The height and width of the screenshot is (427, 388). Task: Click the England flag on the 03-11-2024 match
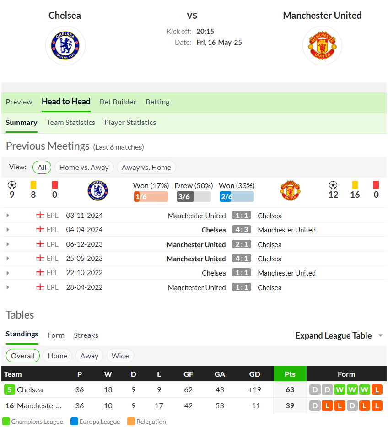click(40, 216)
